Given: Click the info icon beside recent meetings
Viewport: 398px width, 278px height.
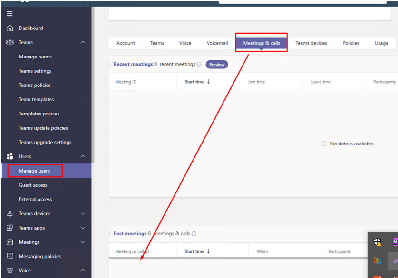Looking at the screenshot, I should pos(199,64).
